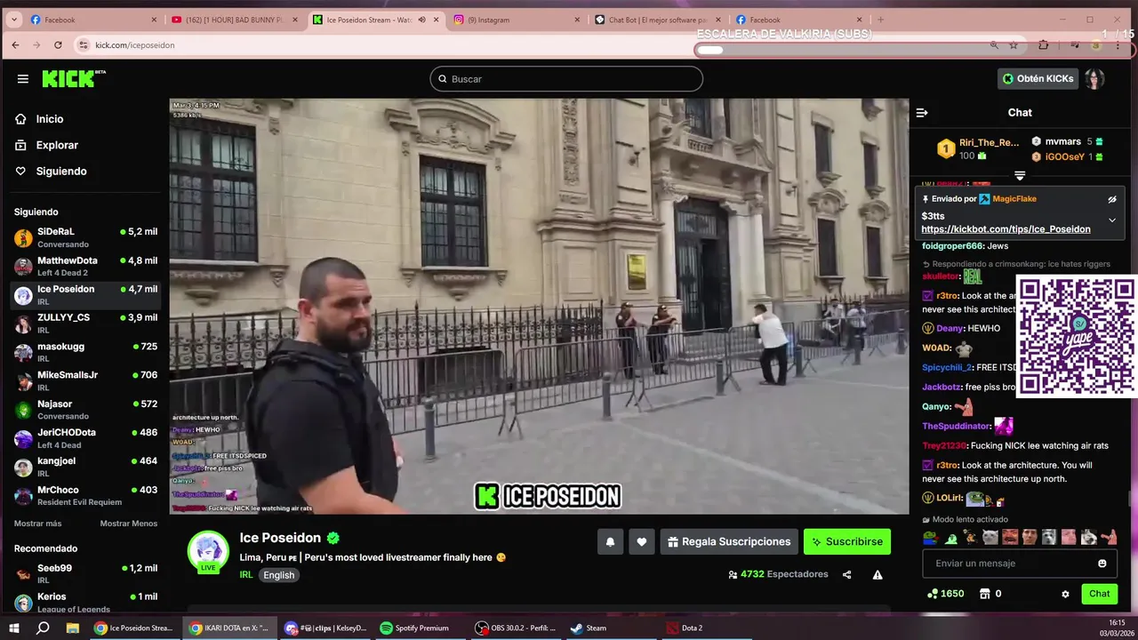Viewport: 1138px width, 640px height.
Task: Click Regala Suscripciones button
Action: (729, 541)
